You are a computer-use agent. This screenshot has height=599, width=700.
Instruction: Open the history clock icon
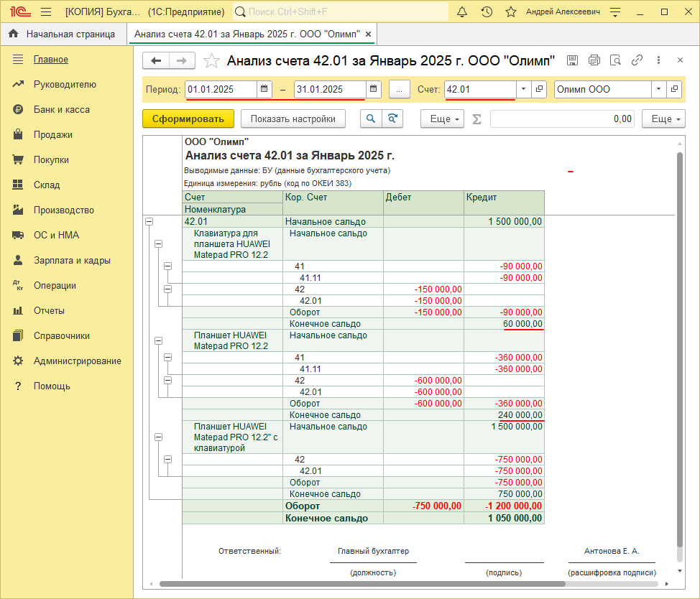(x=487, y=12)
